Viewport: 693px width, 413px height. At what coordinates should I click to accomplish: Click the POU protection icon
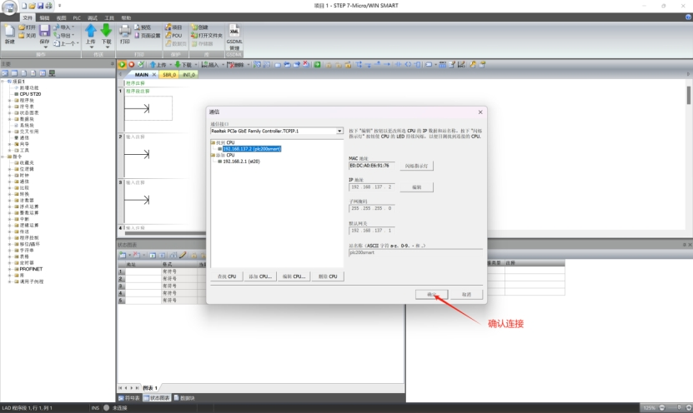173,36
